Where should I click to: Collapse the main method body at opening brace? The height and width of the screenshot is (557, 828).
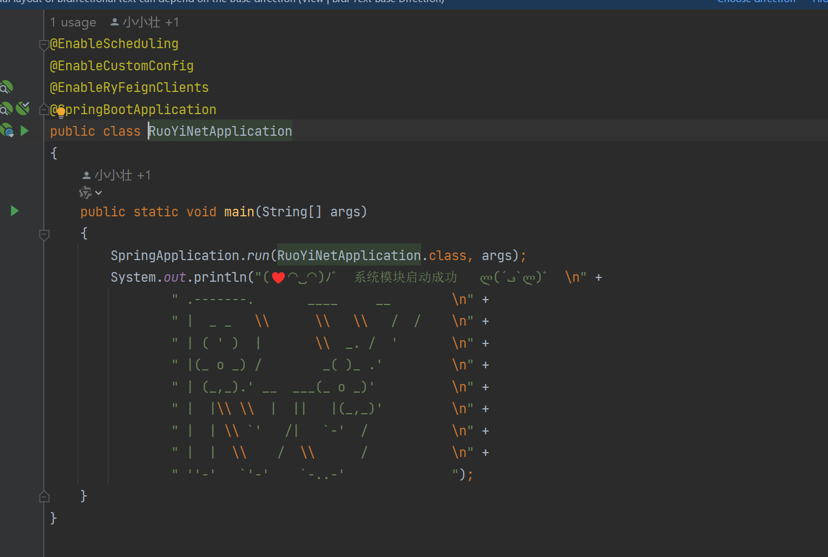pyautogui.click(x=44, y=234)
